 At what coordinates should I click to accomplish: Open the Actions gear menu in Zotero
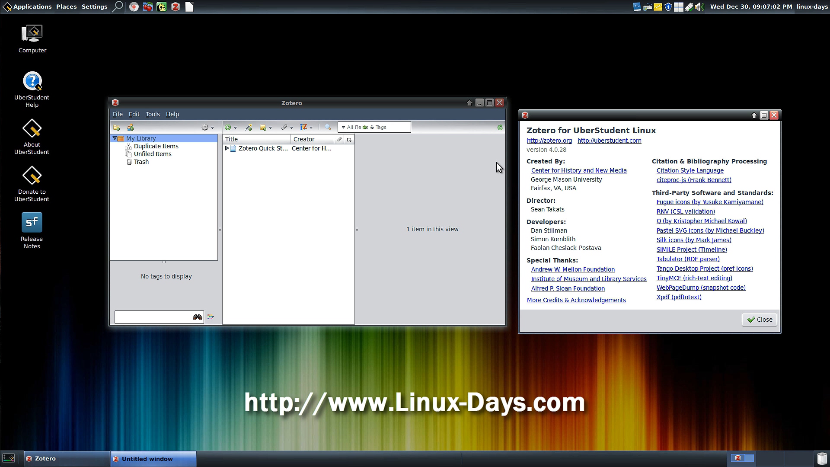click(207, 128)
